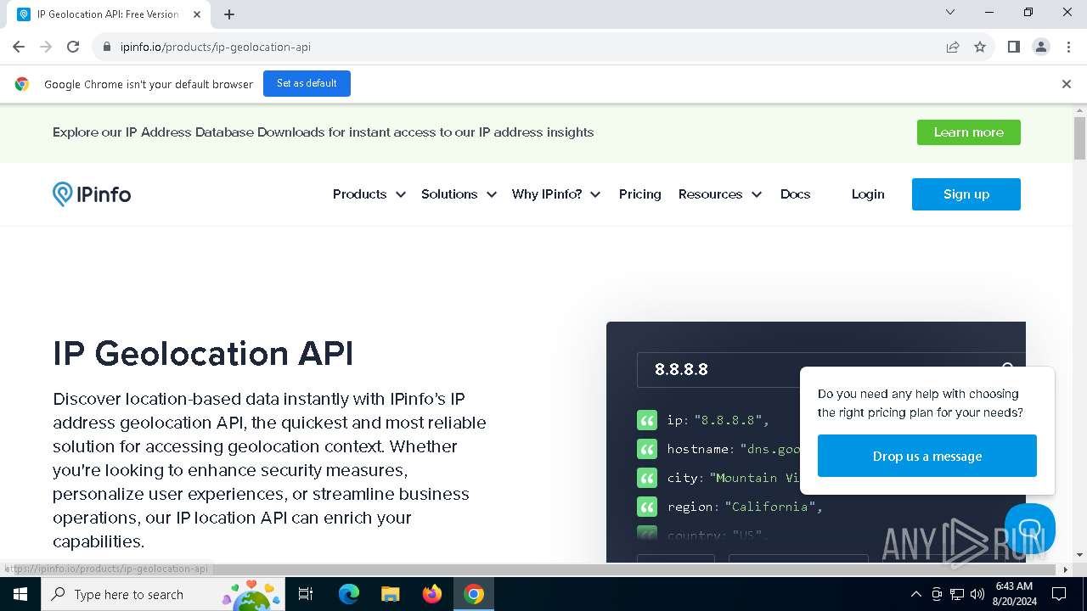Click the forward navigation arrow
Viewport: 1087px width, 611px height.
(x=46, y=47)
